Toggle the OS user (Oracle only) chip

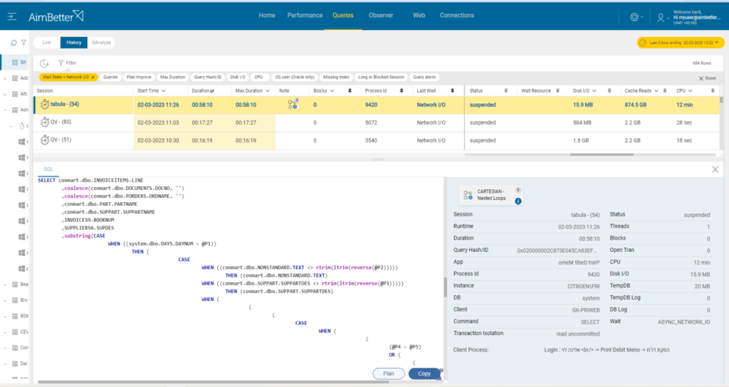[x=294, y=77]
